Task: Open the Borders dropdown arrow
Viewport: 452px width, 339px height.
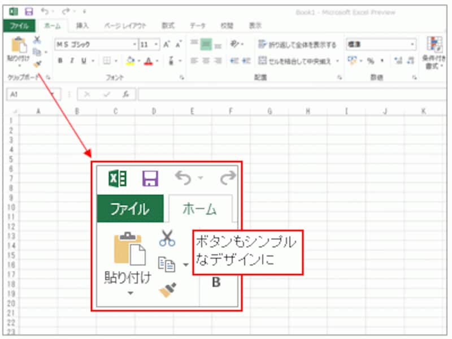Action: tap(116, 61)
